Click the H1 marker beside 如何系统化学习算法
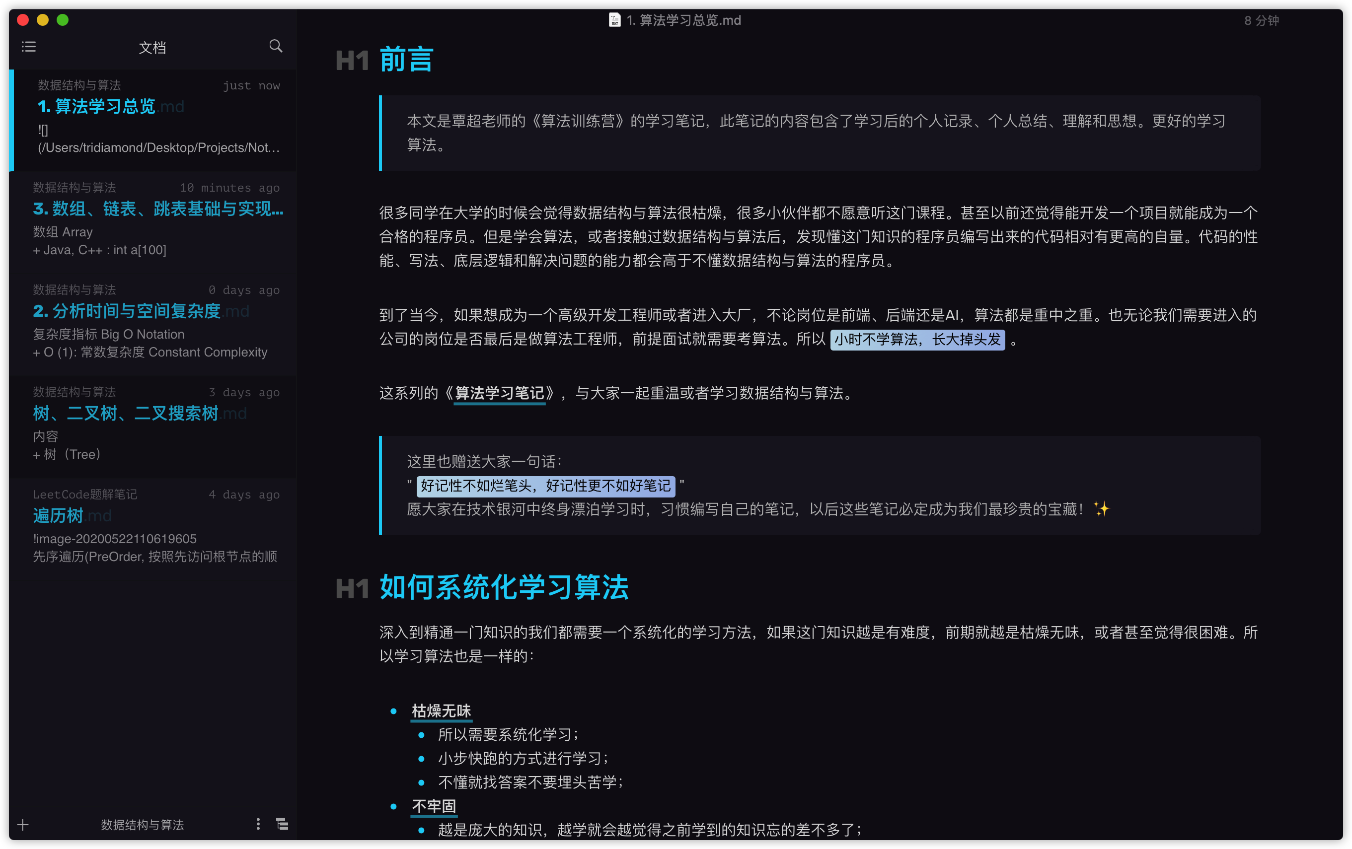This screenshot has height=849, width=1352. coord(352,589)
